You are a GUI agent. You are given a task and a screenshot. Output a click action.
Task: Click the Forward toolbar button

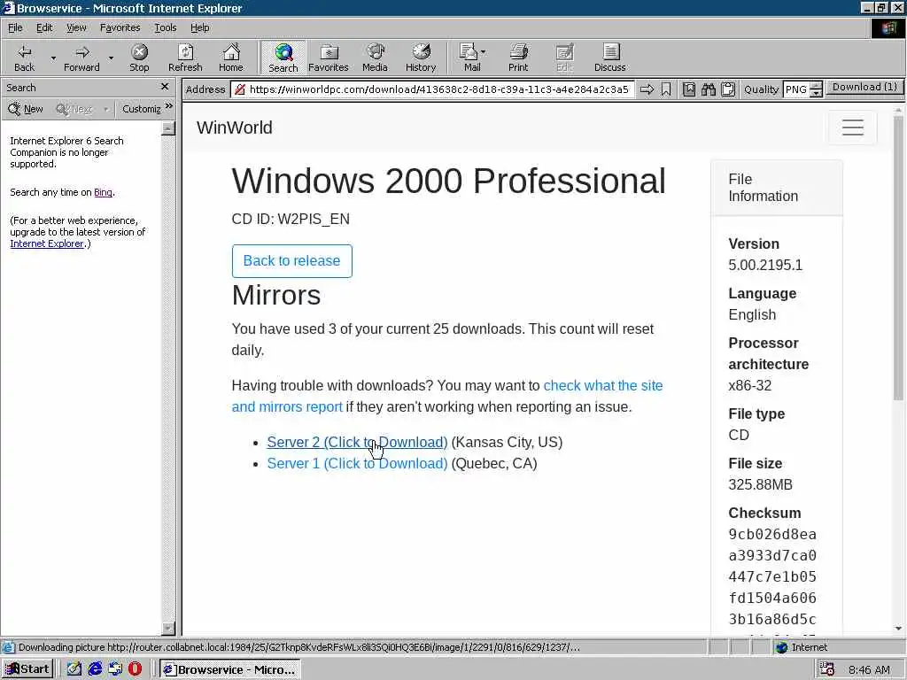(x=81, y=58)
